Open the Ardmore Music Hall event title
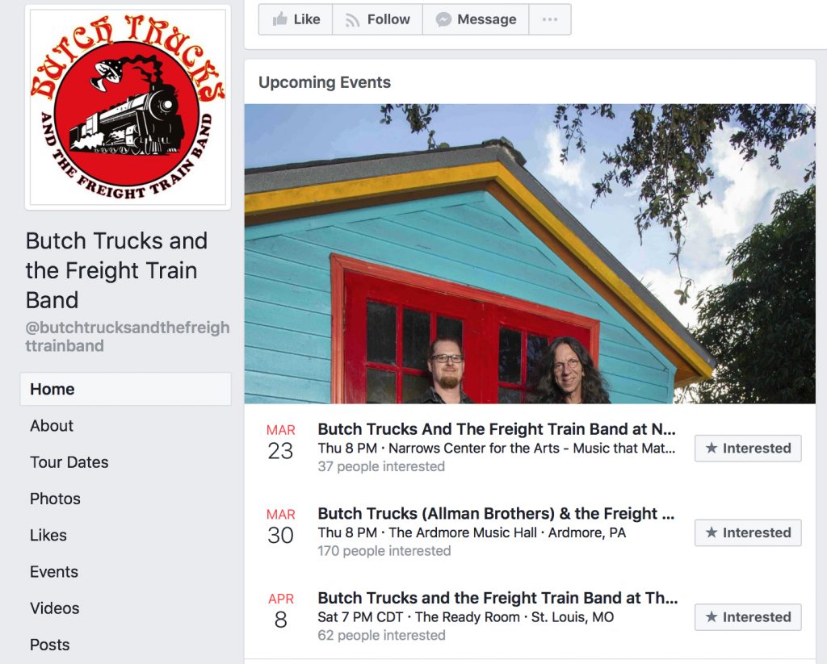Screen dimensions: 827x664 pos(496,513)
